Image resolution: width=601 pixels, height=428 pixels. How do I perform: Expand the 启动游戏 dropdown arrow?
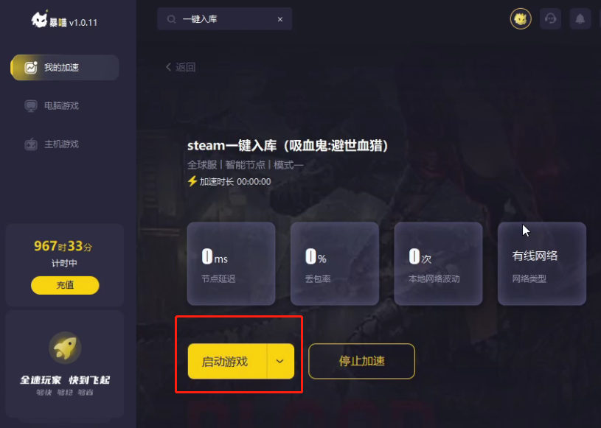[x=280, y=361]
